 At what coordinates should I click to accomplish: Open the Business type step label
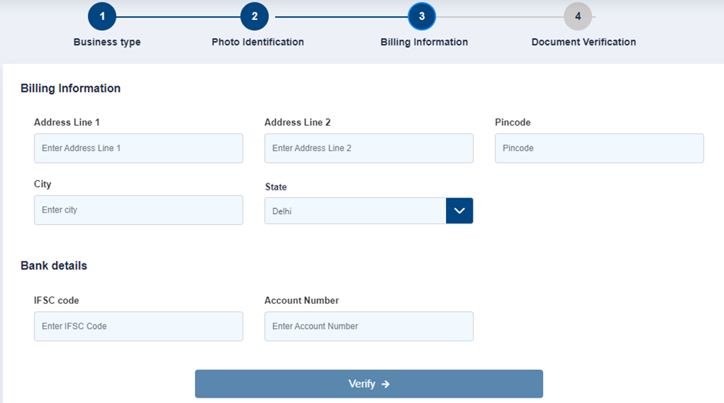pos(107,42)
